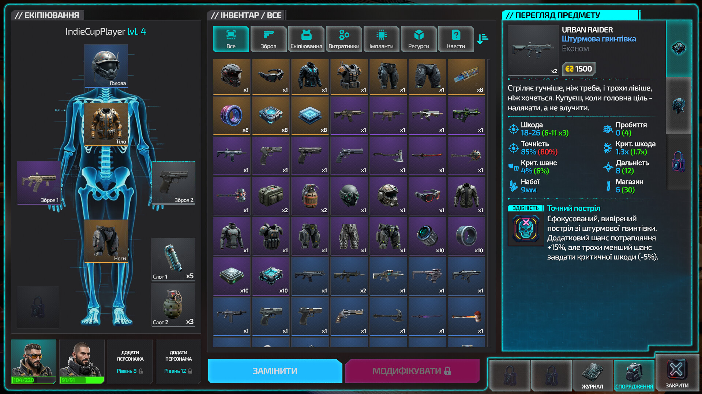Close the inventory with ЗАКРИТИ
The width and height of the screenshot is (702, 394).
[677, 373]
